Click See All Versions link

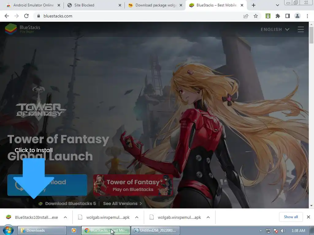click(x=122, y=203)
